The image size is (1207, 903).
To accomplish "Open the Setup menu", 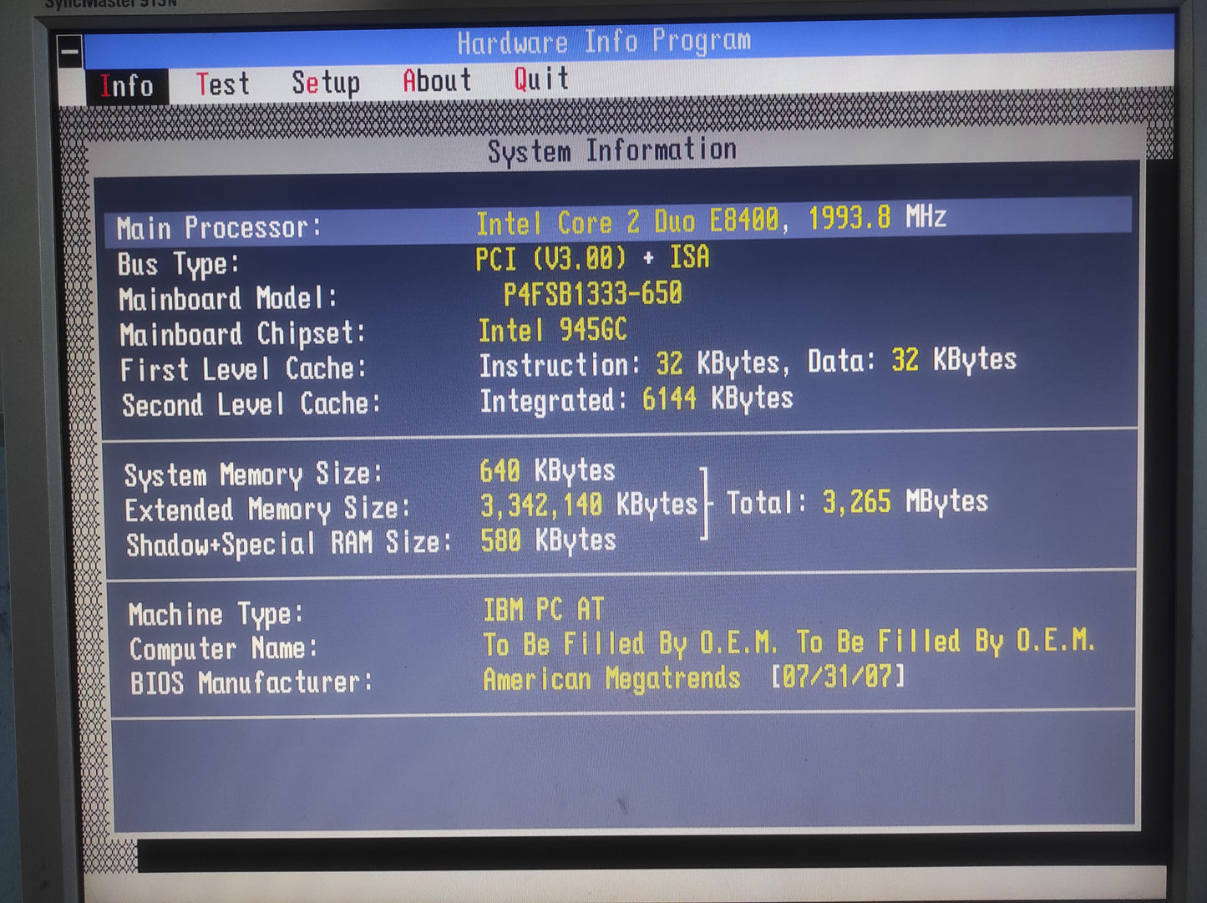I will (x=325, y=83).
